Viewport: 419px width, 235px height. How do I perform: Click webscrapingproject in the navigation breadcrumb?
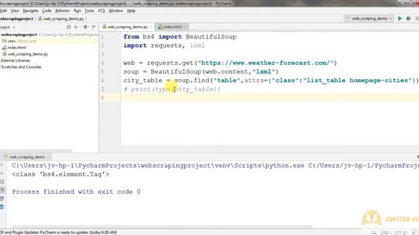coord(16,19)
